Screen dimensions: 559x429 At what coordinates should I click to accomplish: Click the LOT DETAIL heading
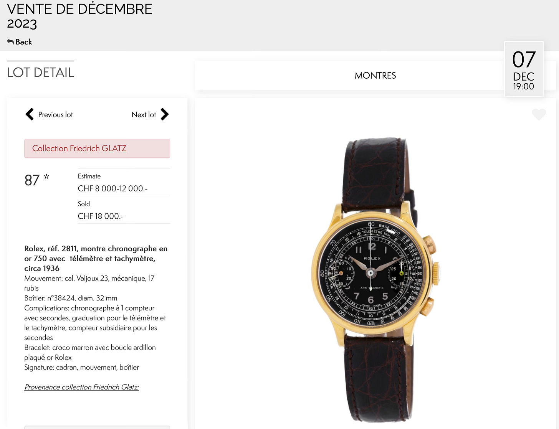tap(41, 73)
